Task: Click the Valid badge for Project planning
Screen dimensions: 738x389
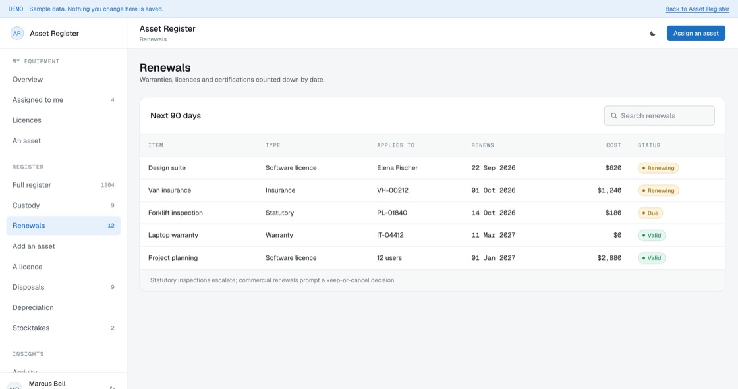Action: click(652, 258)
